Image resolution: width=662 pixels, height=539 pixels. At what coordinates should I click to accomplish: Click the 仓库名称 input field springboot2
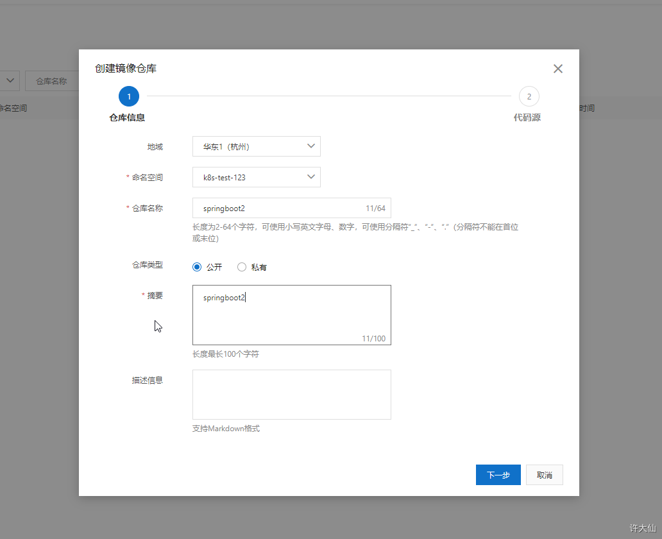click(292, 208)
